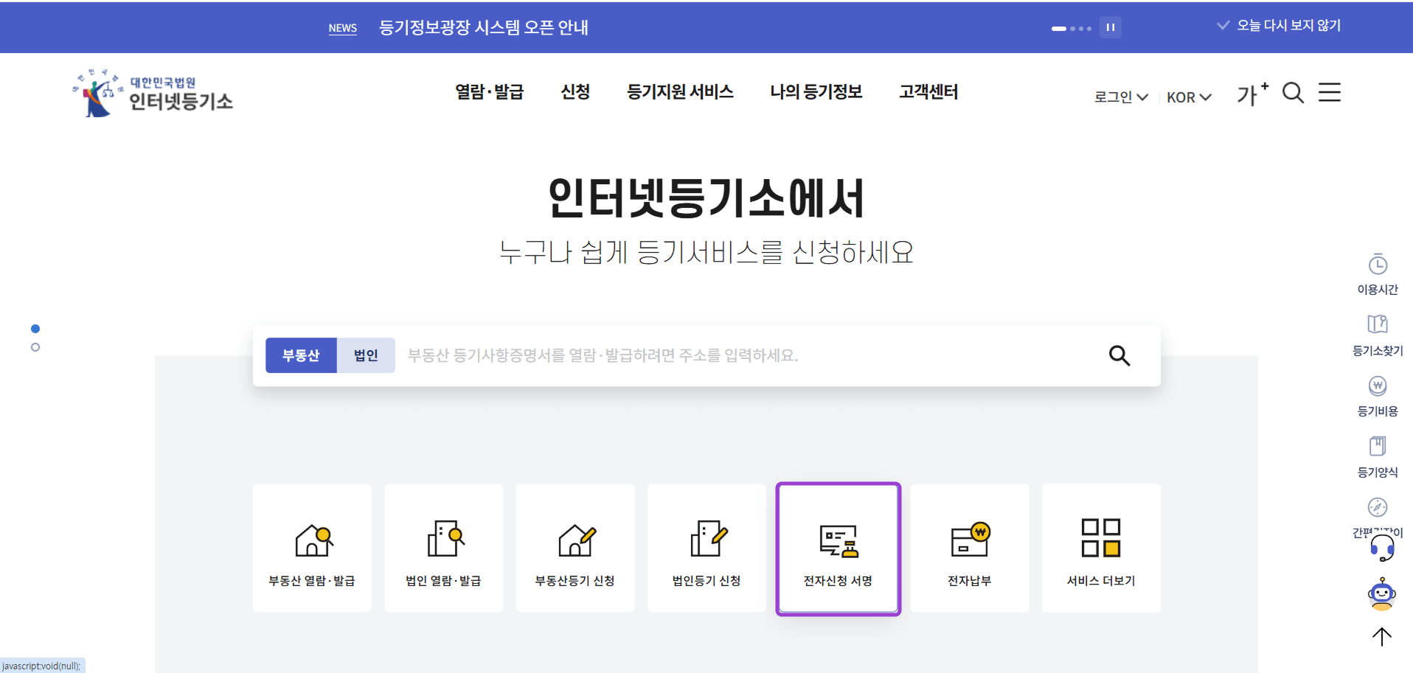Click the 등기소찾기 map icon
This screenshot has width=1413, height=673.
tap(1378, 324)
